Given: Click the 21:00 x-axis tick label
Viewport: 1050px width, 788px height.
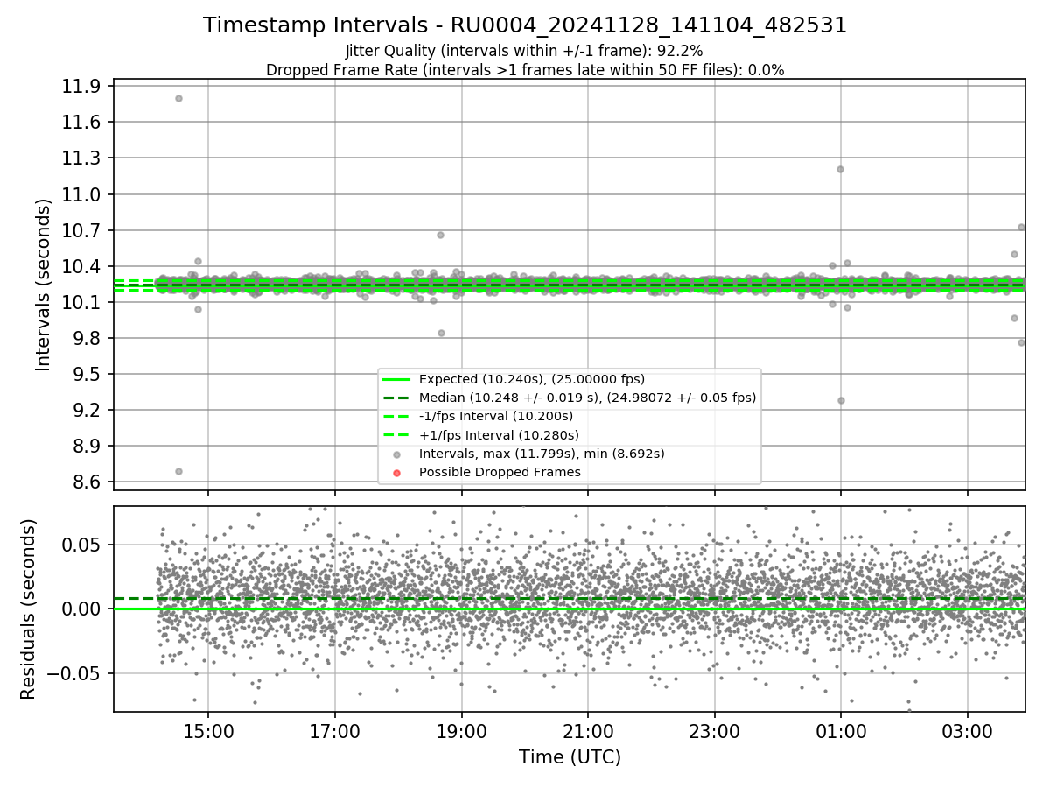Looking at the screenshot, I should pos(588,730).
